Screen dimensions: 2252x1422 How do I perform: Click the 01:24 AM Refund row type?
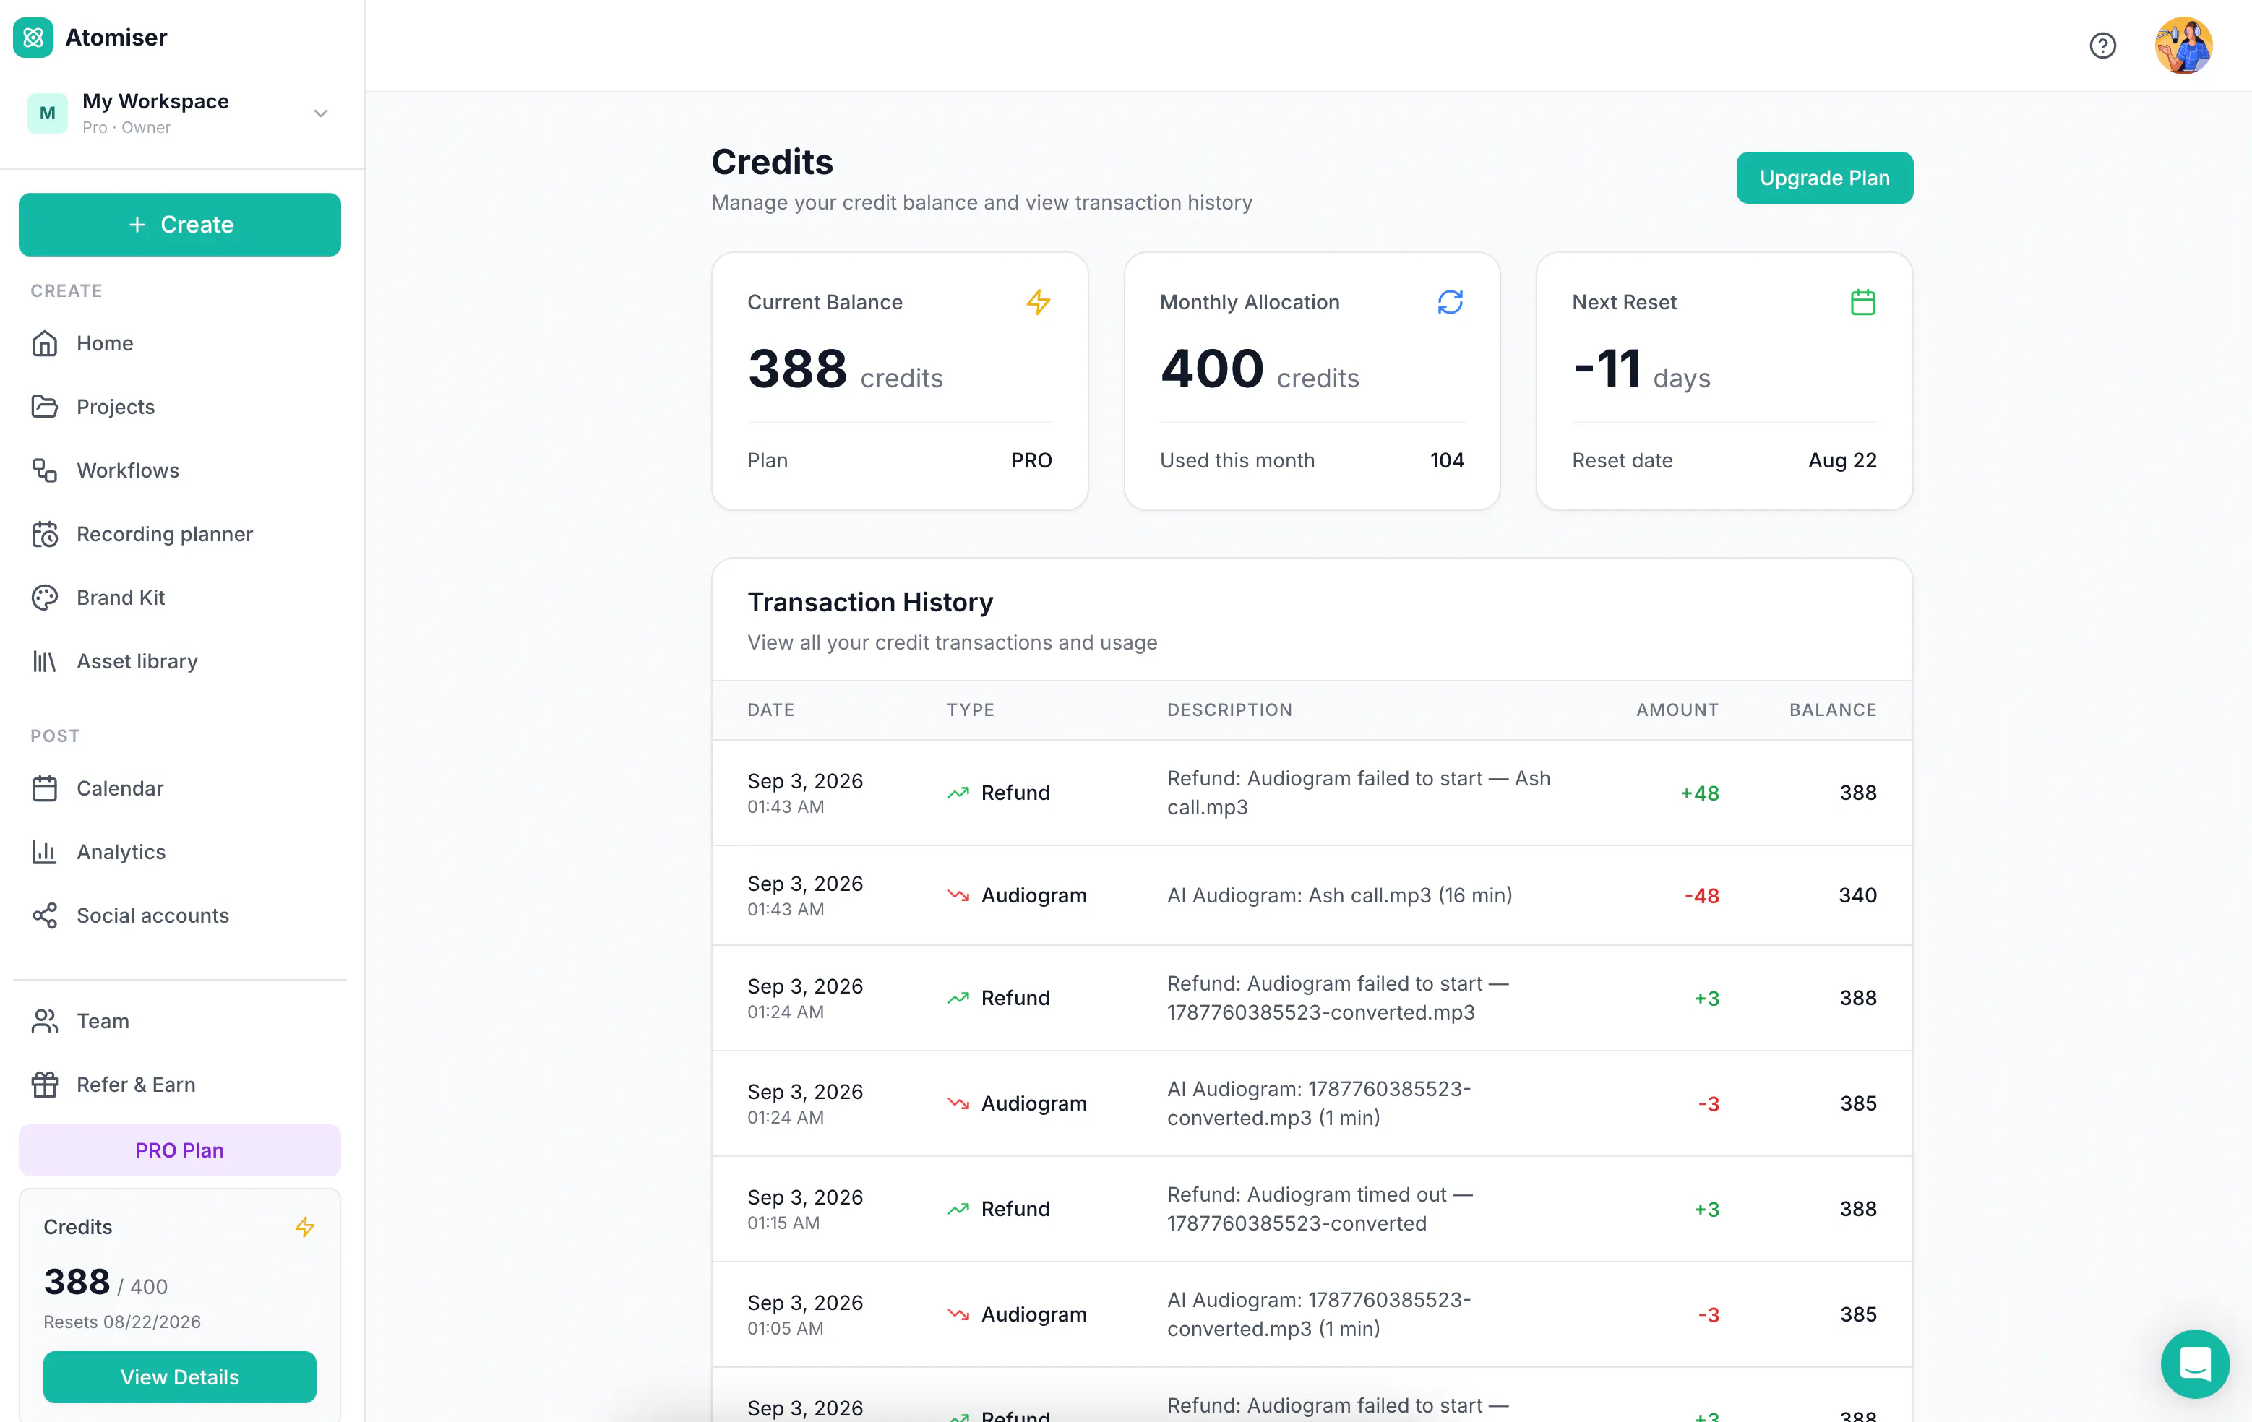click(998, 998)
